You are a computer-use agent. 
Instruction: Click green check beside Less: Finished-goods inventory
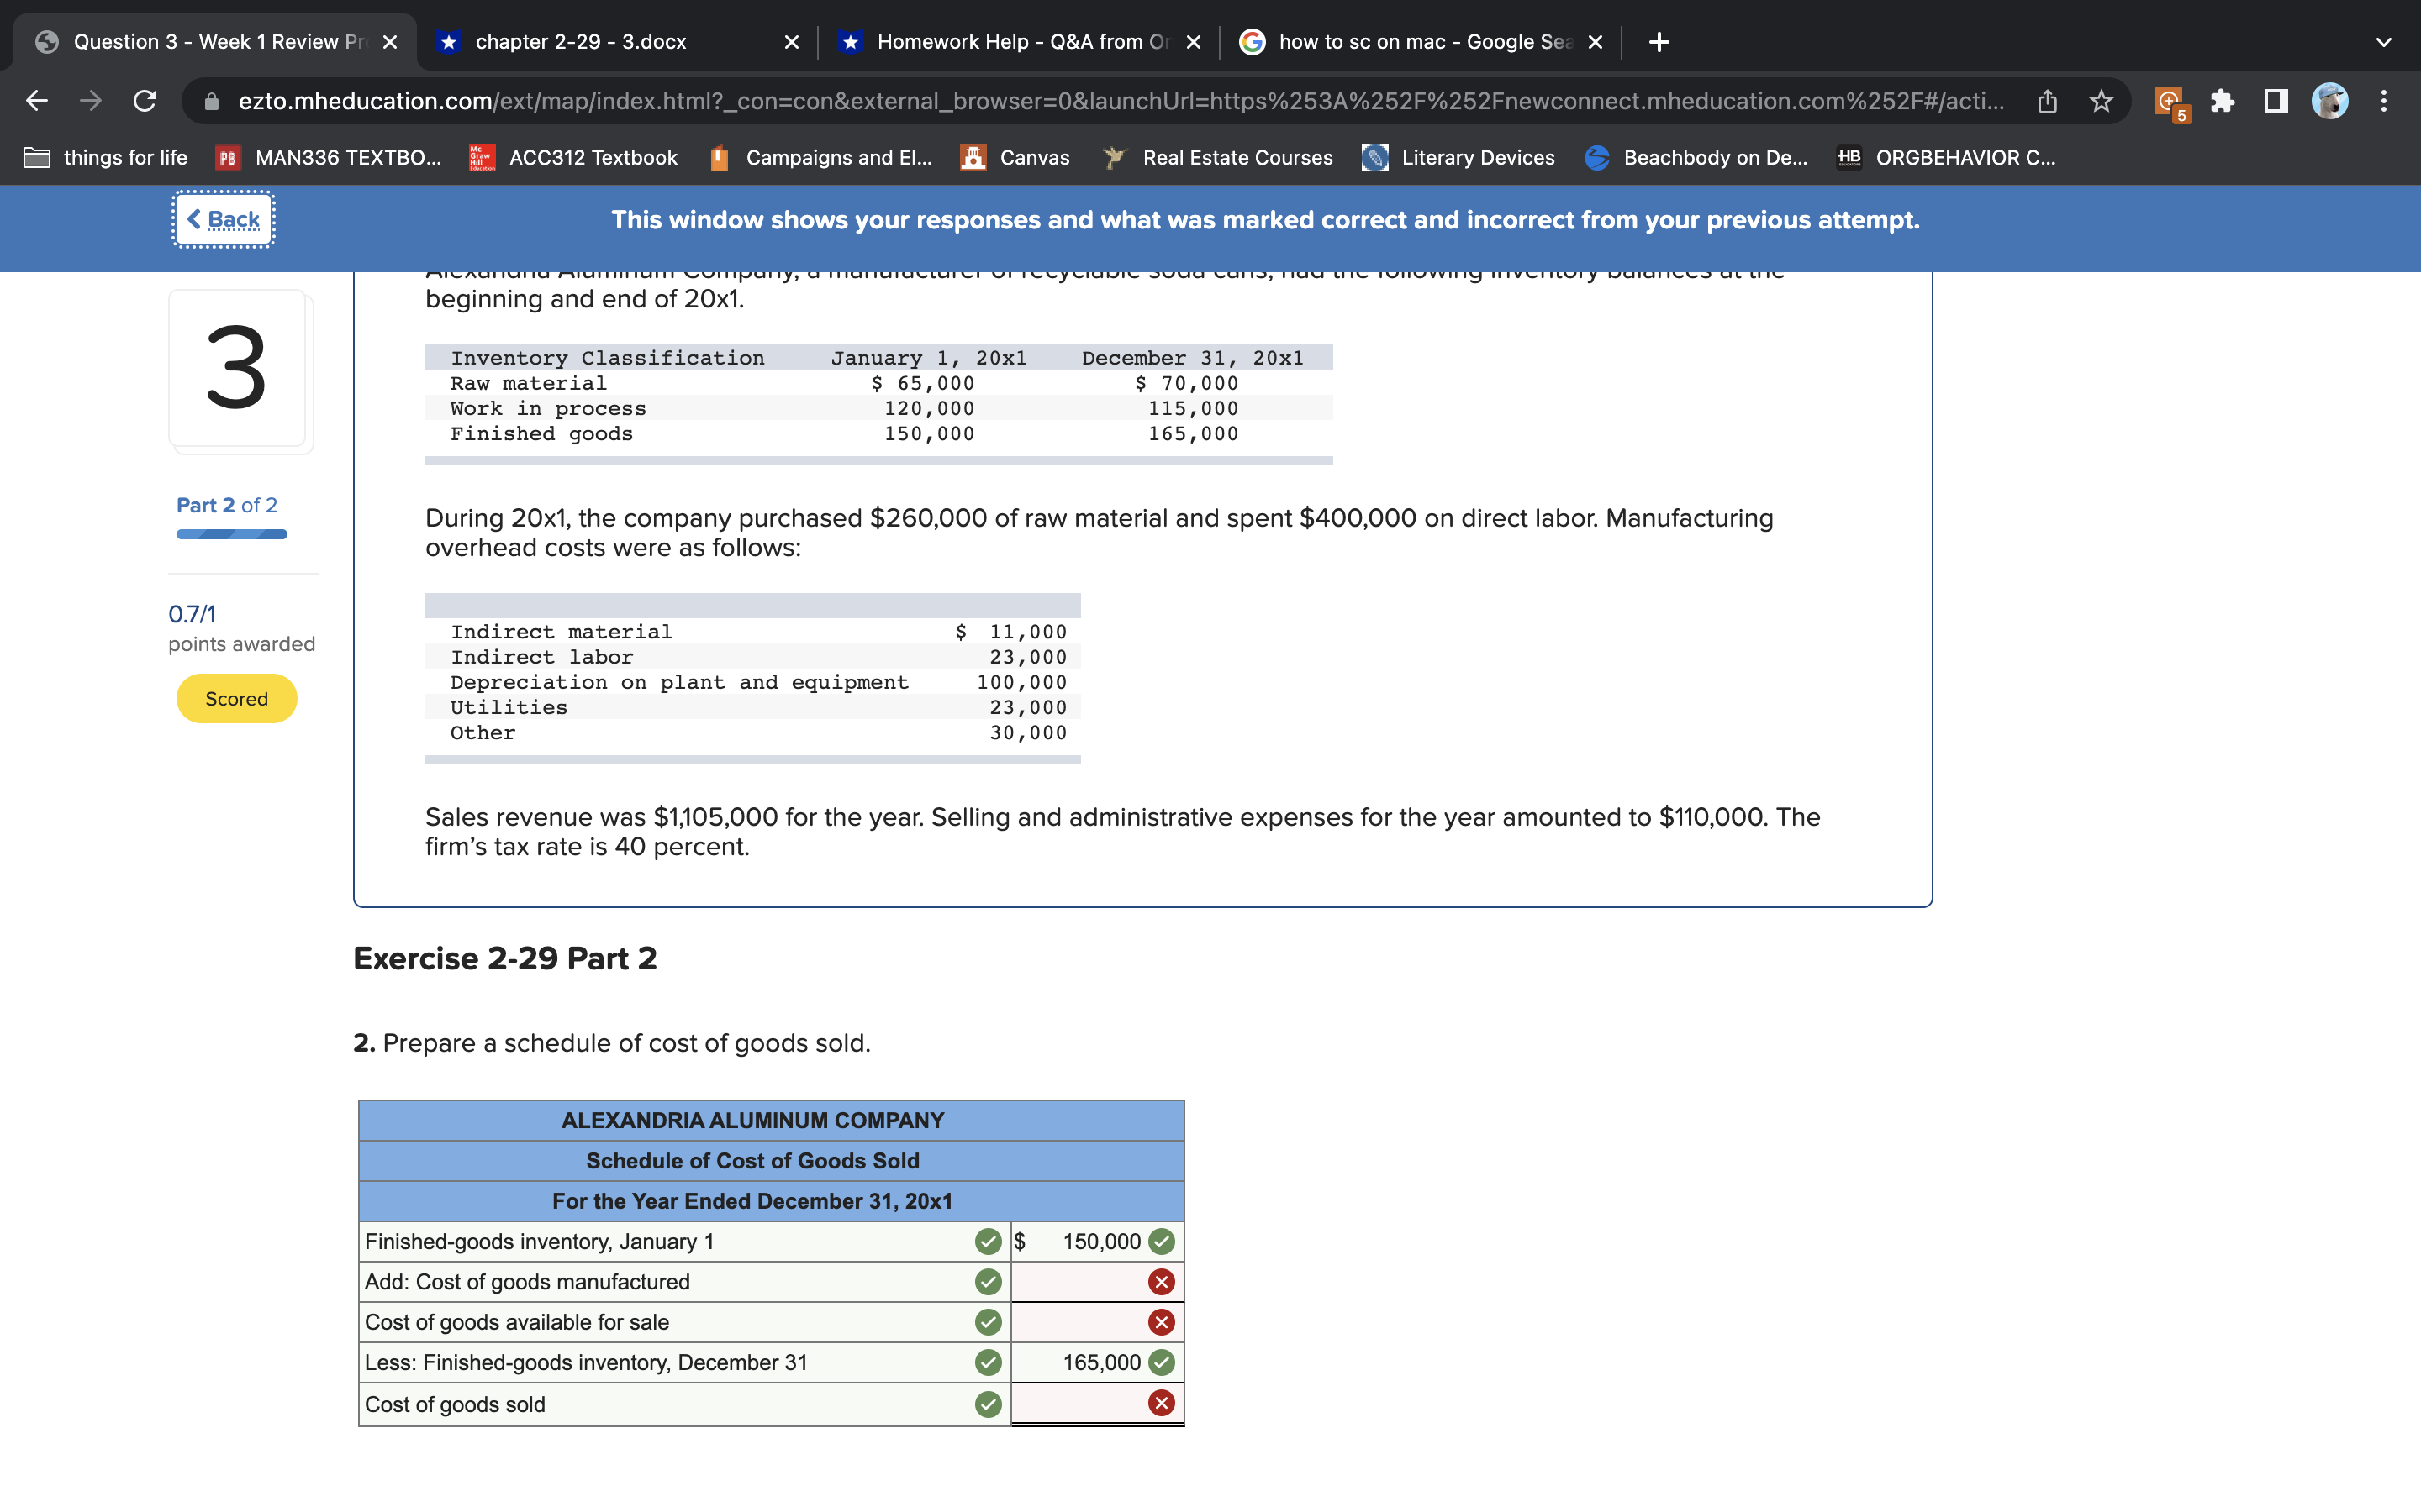[x=989, y=1362]
